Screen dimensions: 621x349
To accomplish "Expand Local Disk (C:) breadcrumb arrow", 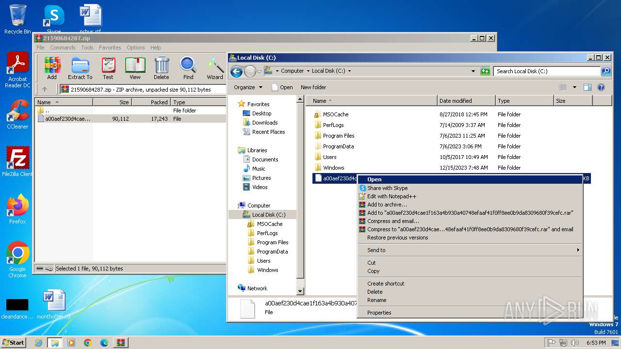I will pyautogui.click(x=349, y=71).
